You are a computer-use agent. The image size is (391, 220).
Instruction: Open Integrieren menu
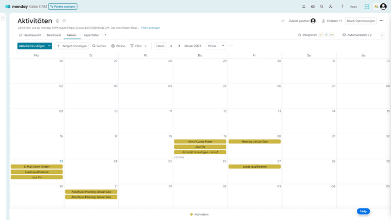(x=307, y=35)
